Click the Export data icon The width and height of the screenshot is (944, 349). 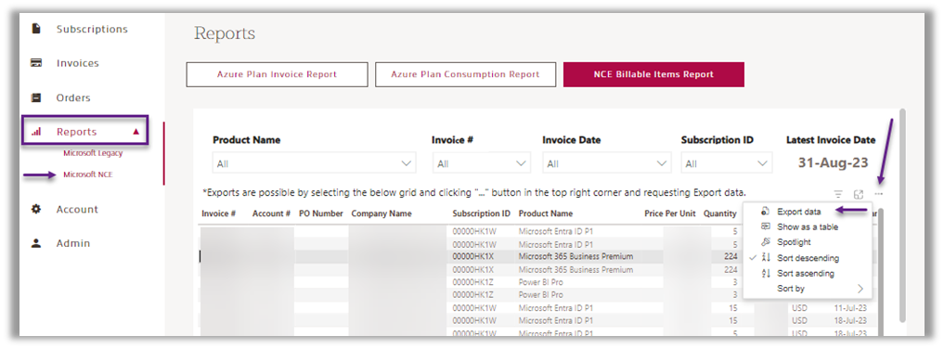(x=766, y=212)
